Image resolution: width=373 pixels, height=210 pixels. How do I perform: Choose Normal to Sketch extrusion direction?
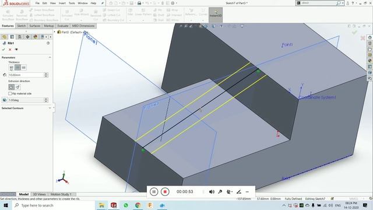point(17,87)
